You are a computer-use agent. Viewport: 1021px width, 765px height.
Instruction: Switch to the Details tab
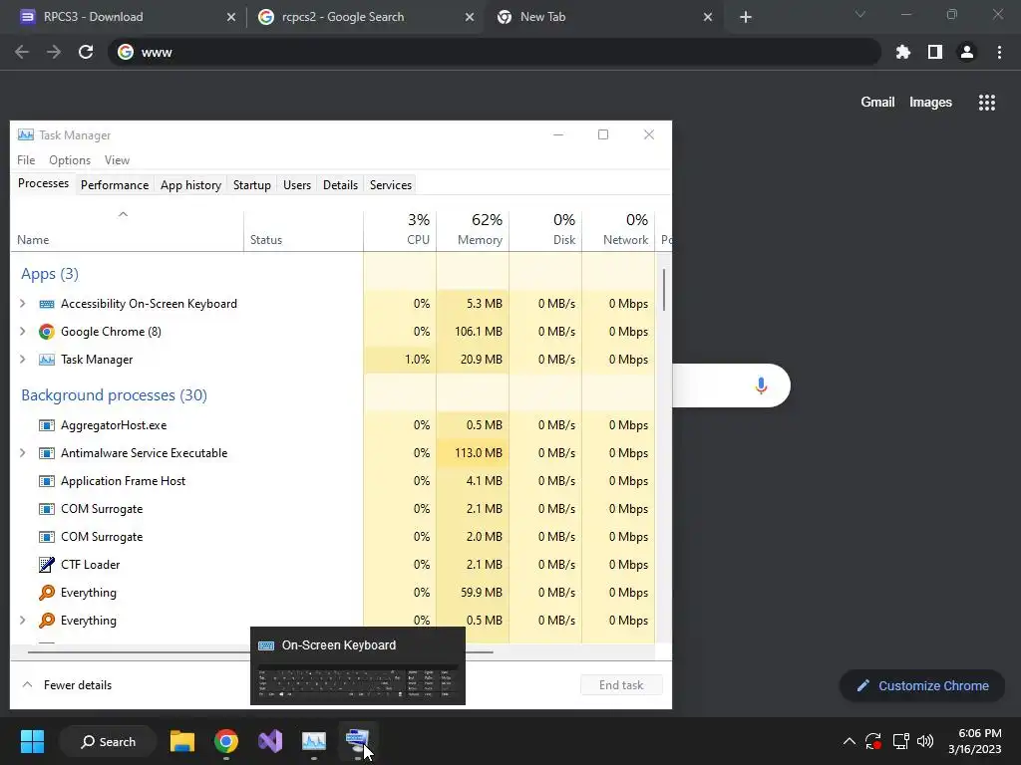click(x=341, y=185)
